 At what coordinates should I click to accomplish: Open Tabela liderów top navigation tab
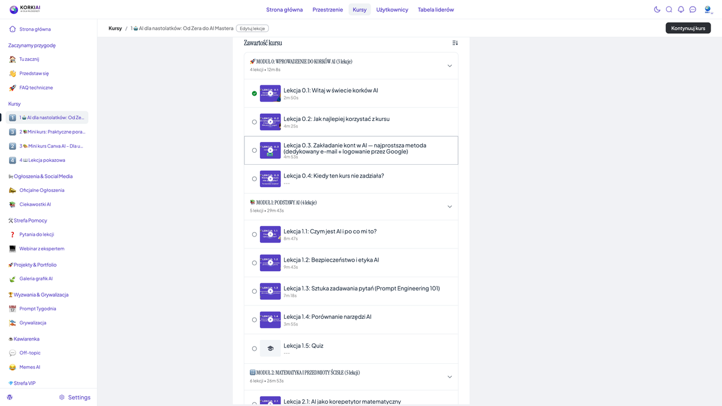(436, 10)
